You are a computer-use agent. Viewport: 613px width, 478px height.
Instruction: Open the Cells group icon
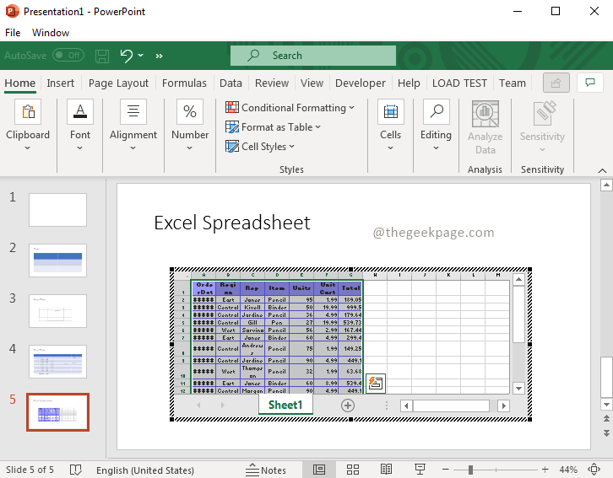pyautogui.click(x=390, y=113)
